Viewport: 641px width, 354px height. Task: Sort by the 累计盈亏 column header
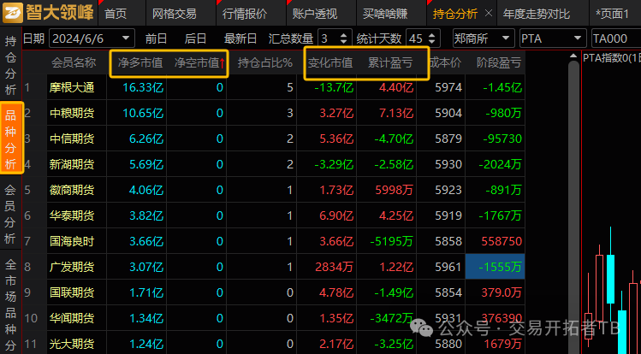pos(390,63)
